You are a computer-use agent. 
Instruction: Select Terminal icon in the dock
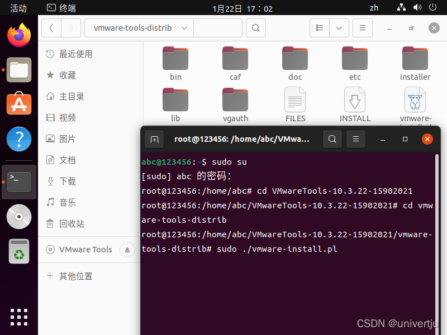pos(19,182)
